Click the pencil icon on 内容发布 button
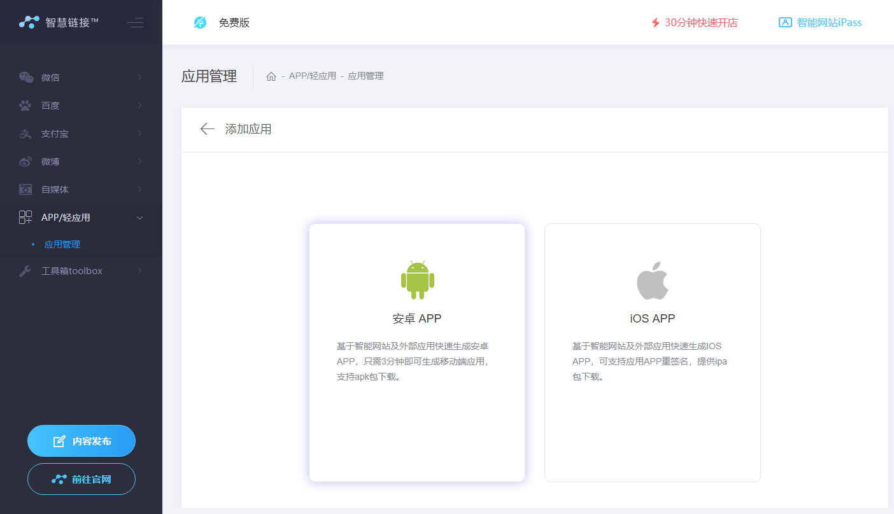894x514 pixels. [x=59, y=441]
